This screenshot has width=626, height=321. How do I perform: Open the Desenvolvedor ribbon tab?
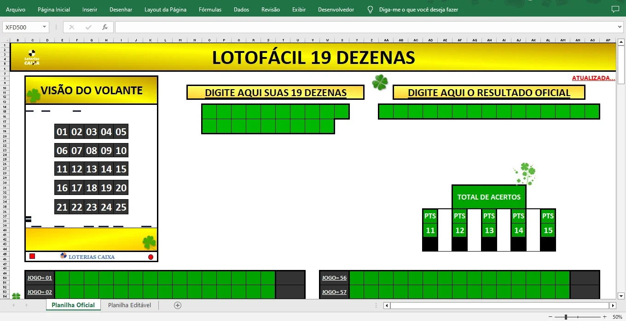tap(336, 9)
